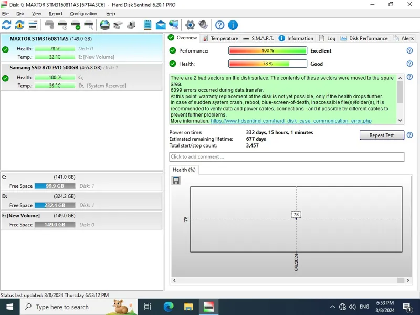
Task: Switch to the Log tab
Action: pos(327,38)
